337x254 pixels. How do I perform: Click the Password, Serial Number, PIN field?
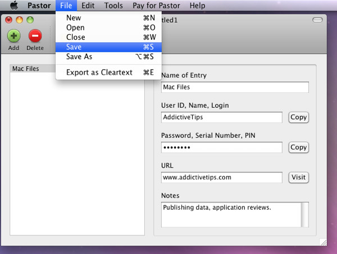(222, 147)
